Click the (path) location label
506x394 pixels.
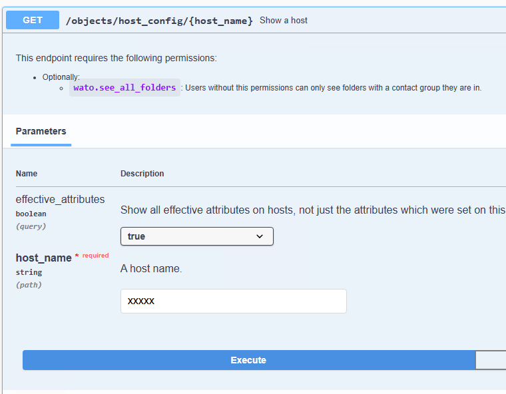tap(29, 285)
